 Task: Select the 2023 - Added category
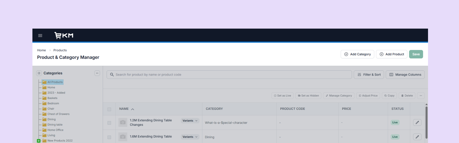tap(54, 93)
